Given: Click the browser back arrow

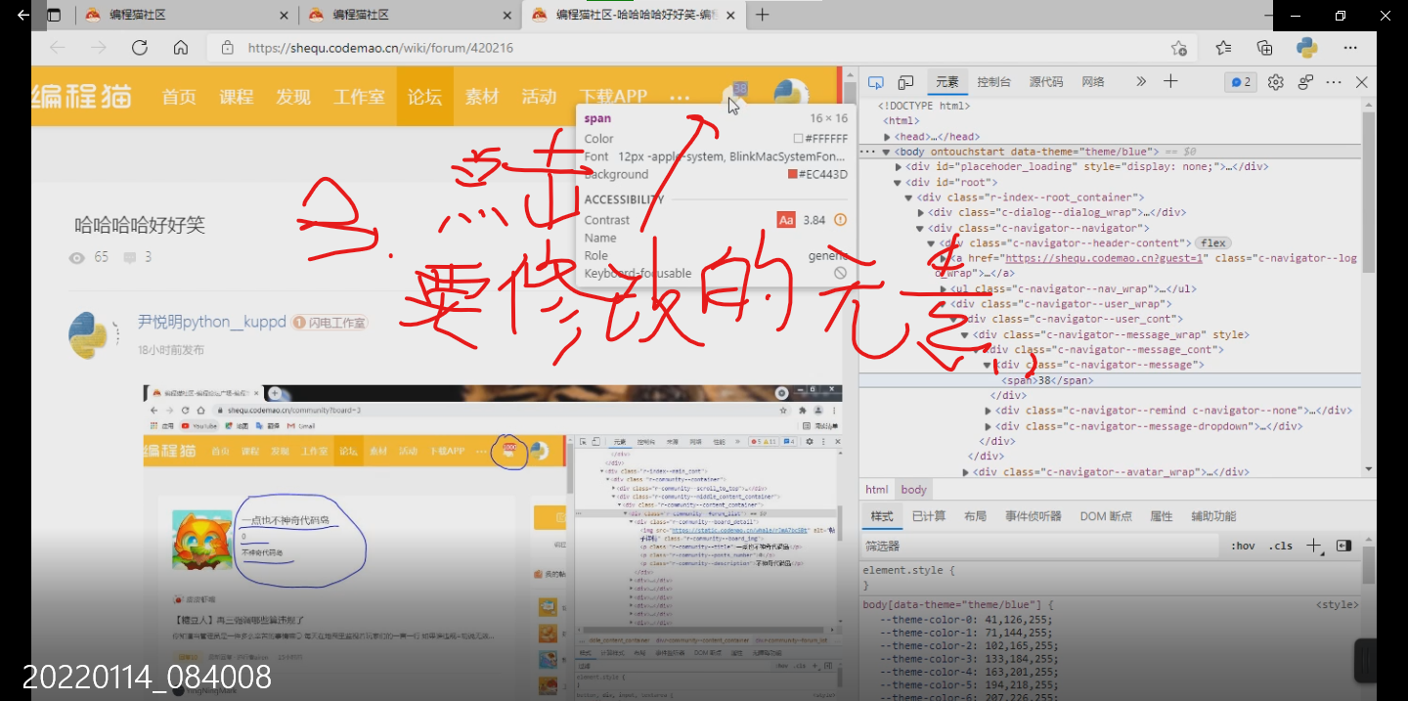Looking at the screenshot, I should coord(58,47).
